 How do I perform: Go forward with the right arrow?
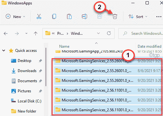[17, 34]
